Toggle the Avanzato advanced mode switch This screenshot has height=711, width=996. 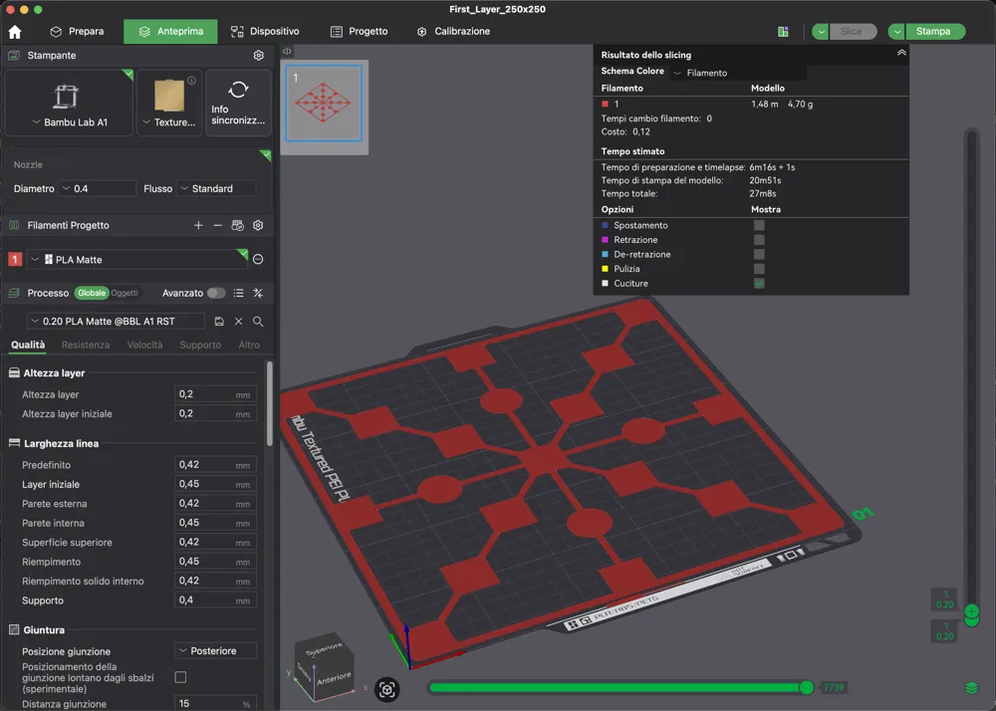(216, 293)
